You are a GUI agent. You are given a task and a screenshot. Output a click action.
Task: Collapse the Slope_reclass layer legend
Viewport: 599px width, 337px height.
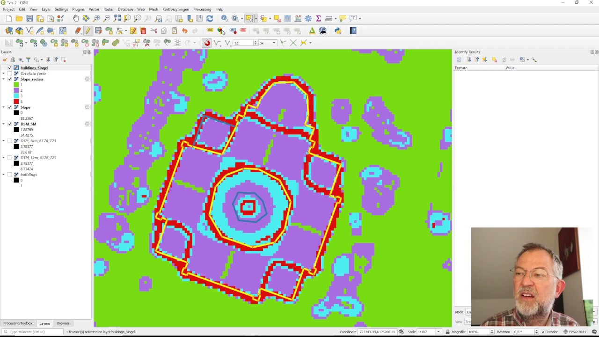pyautogui.click(x=4, y=79)
